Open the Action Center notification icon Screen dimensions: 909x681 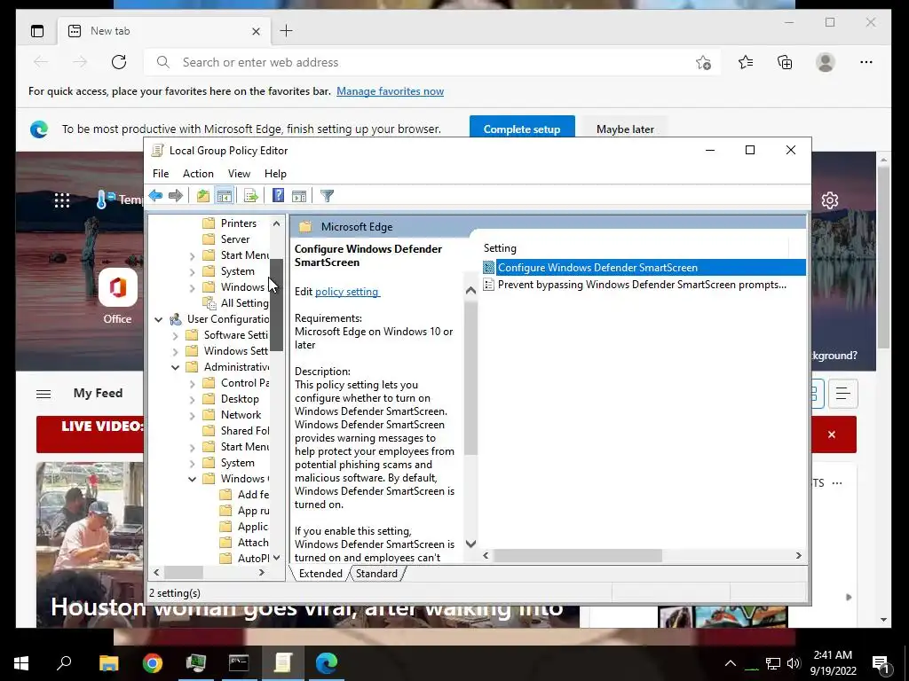[x=881, y=663]
